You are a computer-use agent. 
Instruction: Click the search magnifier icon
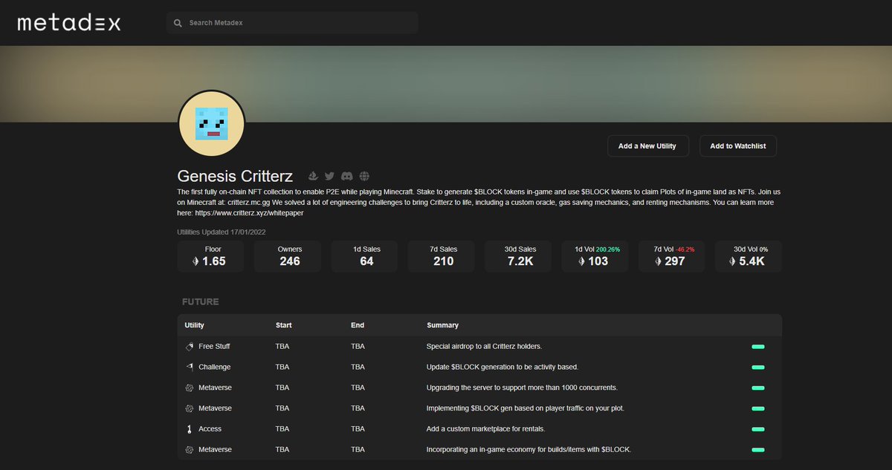click(x=178, y=23)
